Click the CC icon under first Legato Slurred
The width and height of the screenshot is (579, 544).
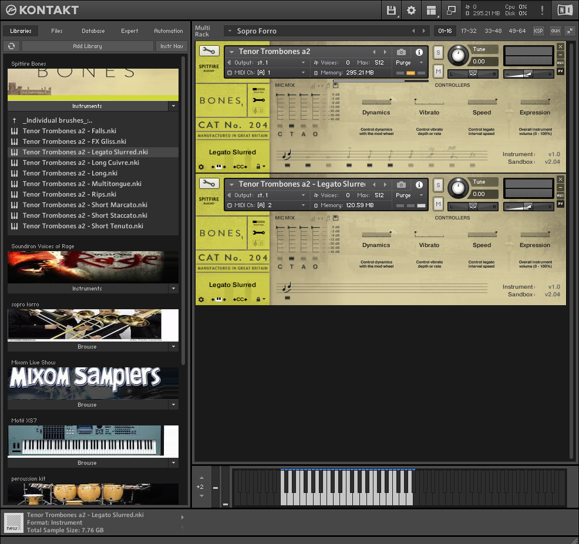tap(240, 167)
